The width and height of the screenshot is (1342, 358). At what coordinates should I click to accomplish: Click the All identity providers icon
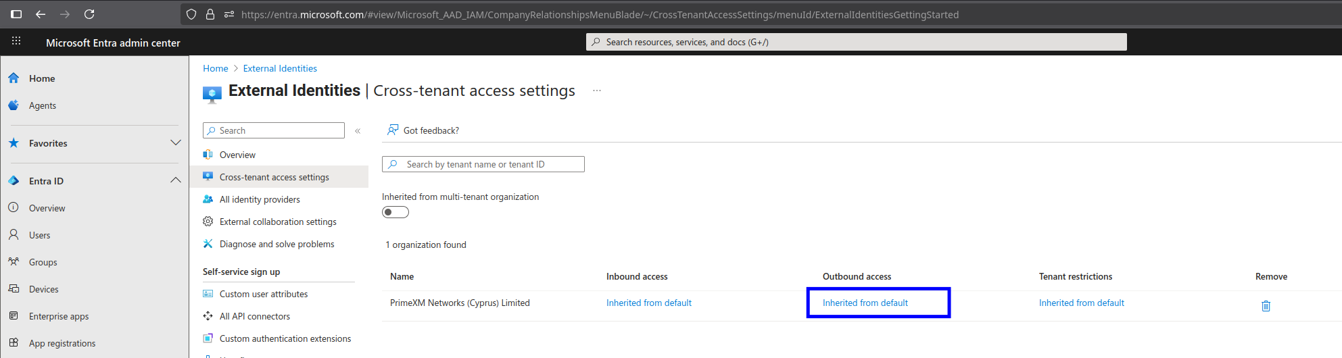pos(208,199)
